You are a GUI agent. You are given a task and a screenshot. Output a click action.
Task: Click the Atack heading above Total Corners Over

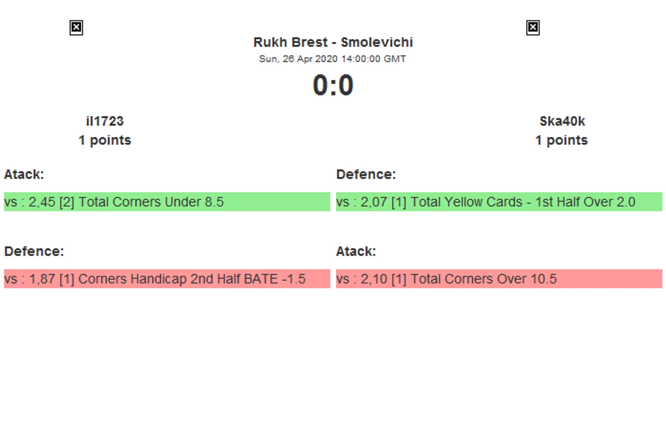point(356,252)
